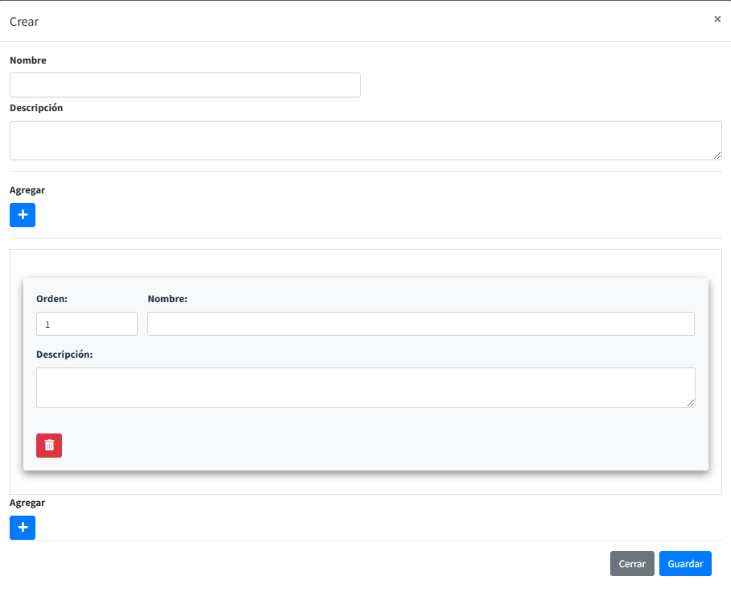Close the Crear dialog using the X

(x=717, y=19)
